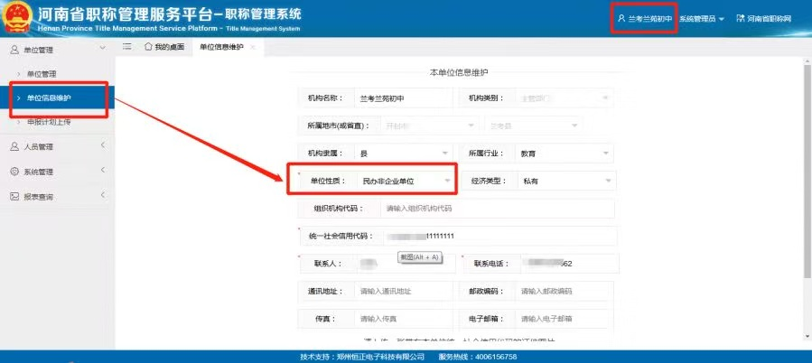The width and height of the screenshot is (812, 363).
Task: Open the 系统管理员 user dropdown
Action: click(x=702, y=19)
